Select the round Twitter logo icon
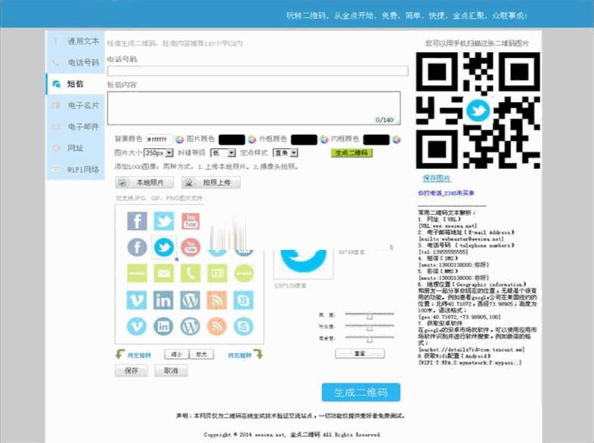The height and width of the screenshot is (443, 594). (x=164, y=248)
